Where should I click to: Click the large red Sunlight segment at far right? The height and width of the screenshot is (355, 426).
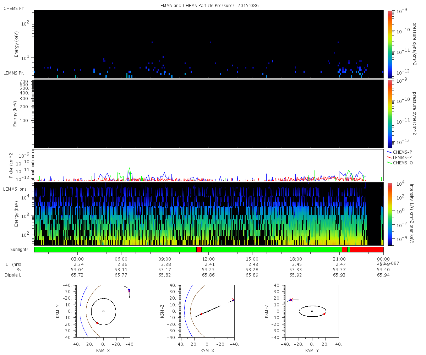tap(366, 250)
